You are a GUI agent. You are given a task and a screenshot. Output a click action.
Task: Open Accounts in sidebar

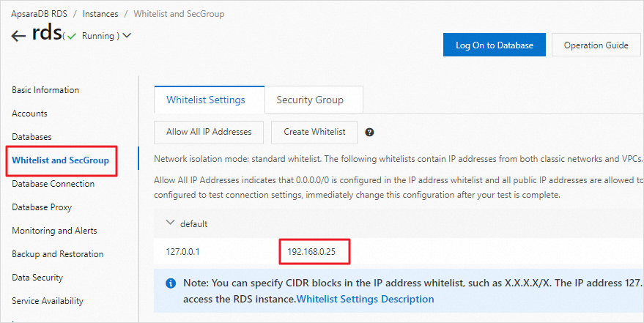click(x=29, y=114)
